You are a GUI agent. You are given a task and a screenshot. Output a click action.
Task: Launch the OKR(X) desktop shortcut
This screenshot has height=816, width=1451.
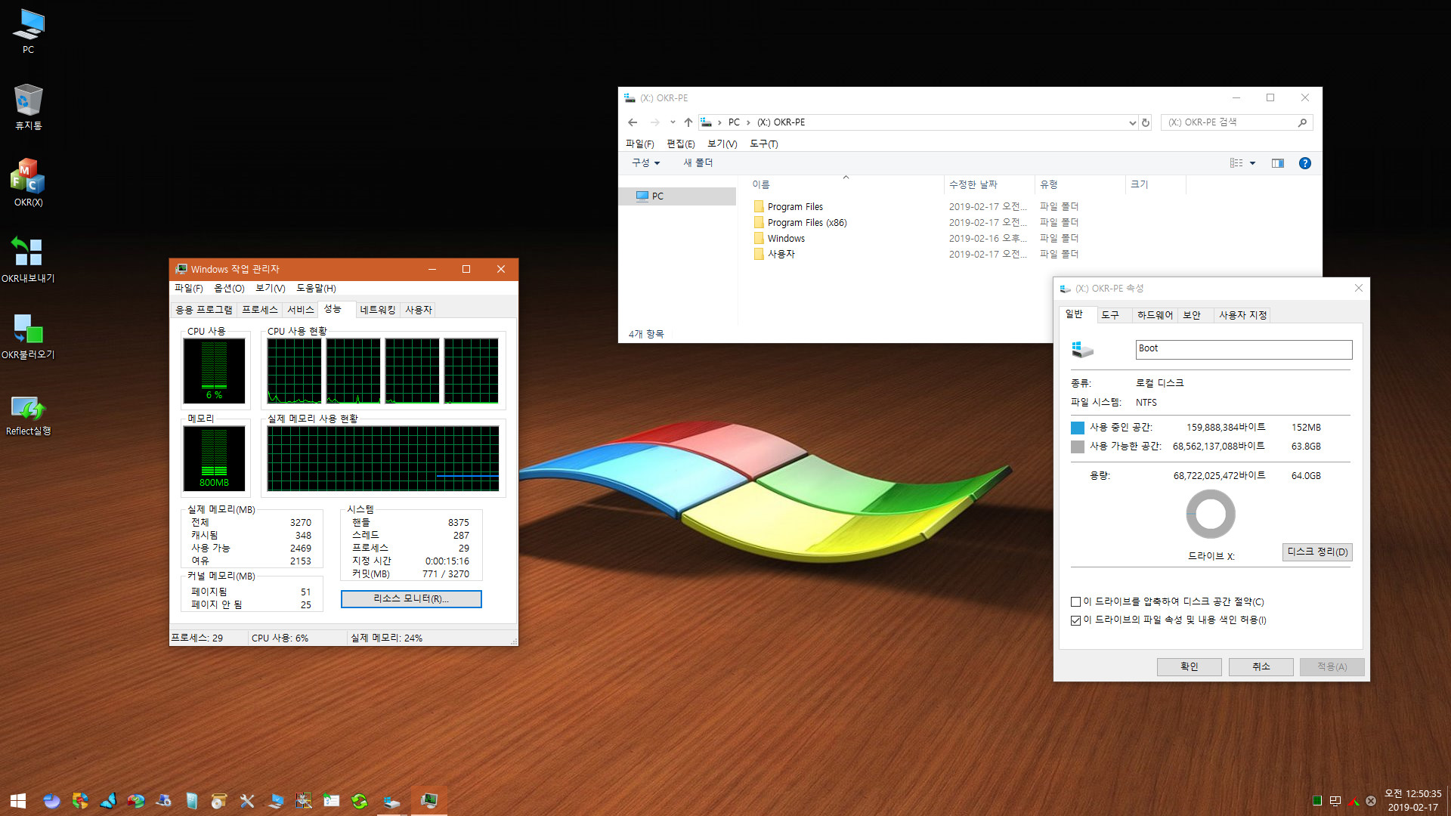(x=28, y=183)
